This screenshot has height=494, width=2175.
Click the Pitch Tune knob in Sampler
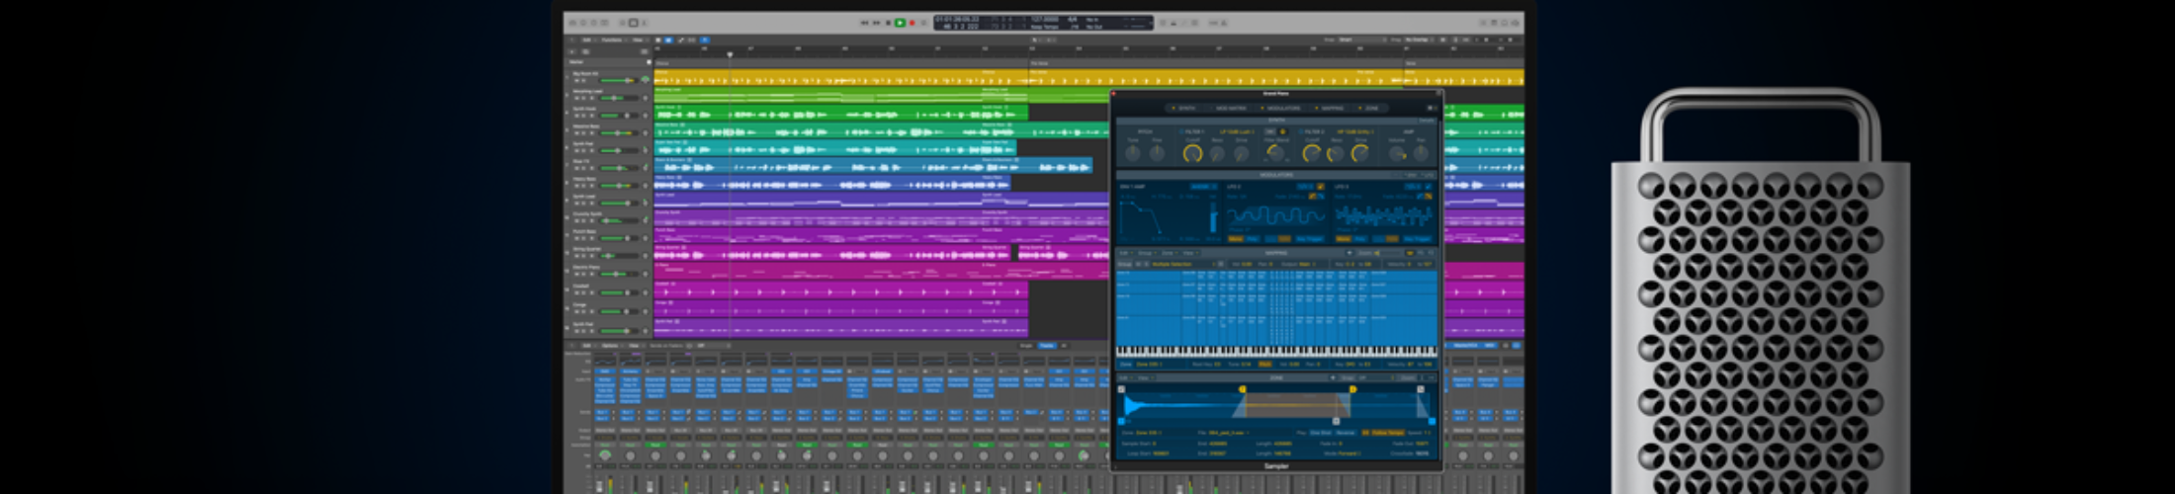coord(1133,153)
